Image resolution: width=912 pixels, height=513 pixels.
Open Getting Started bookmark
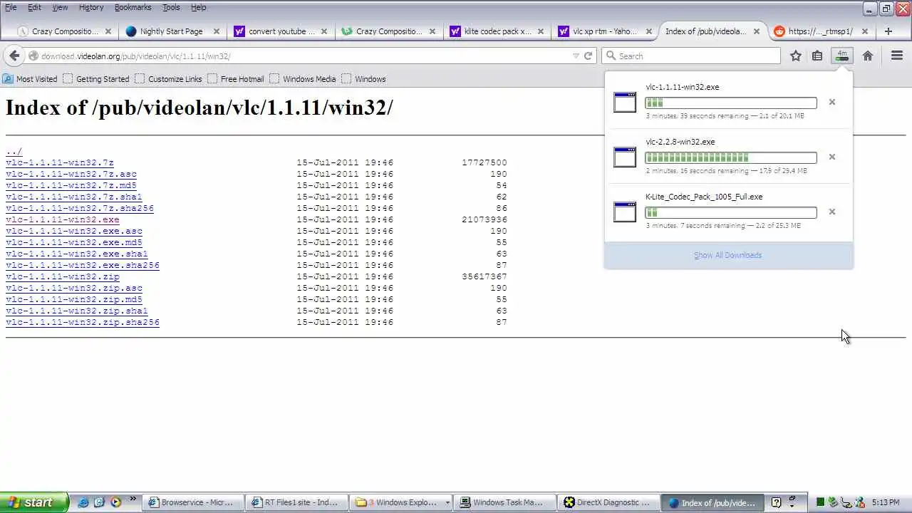[x=96, y=79]
